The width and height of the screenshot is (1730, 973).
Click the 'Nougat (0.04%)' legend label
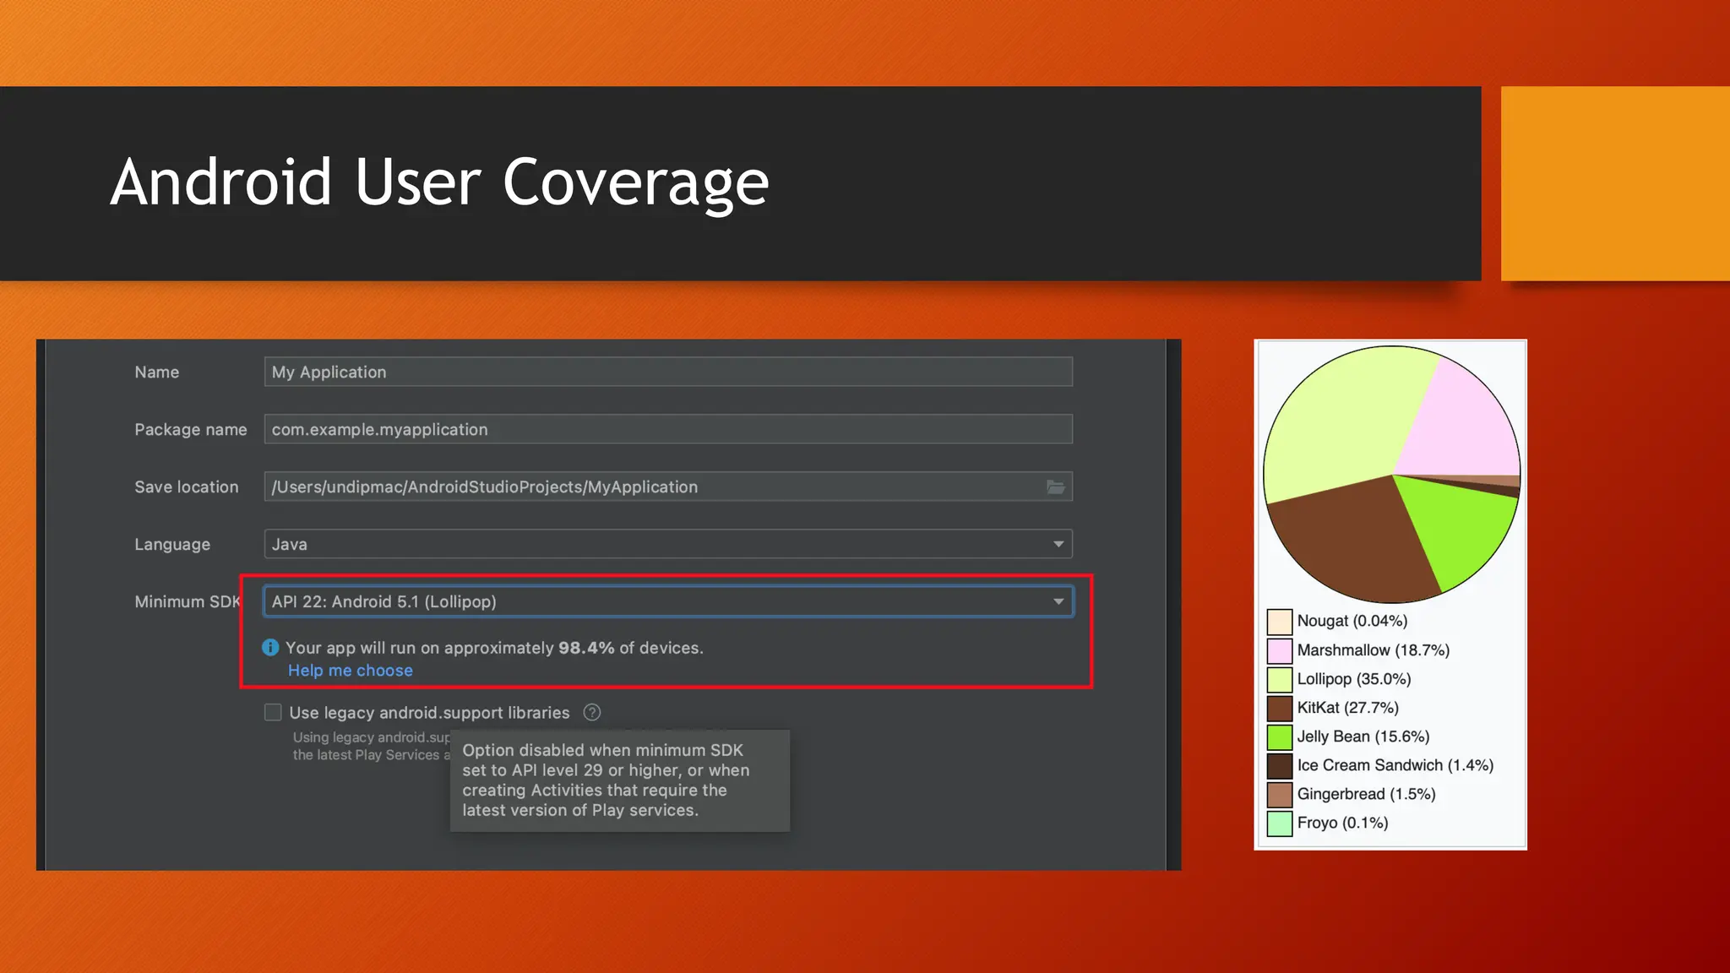pyautogui.click(x=1352, y=621)
